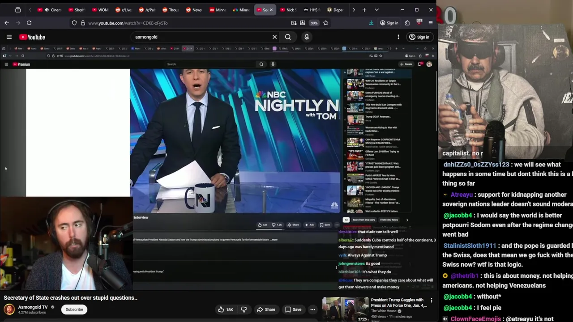Open the Asmongold TV channel name link
The image size is (573, 322).
pyautogui.click(x=33, y=307)
